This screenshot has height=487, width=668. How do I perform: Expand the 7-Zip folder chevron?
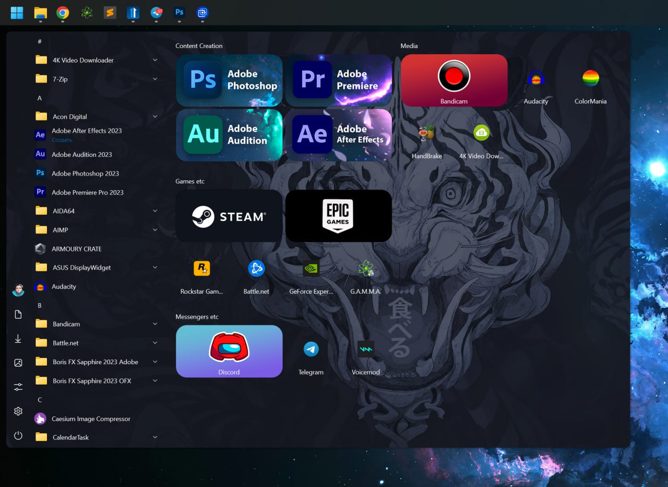pyautogui.click(x=155, y=79)
